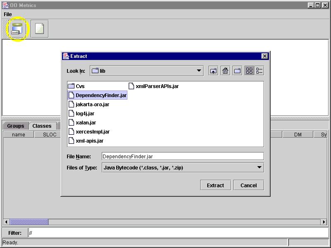Create a new folder in dialog
This screenshot has height=248, width=331.
pyautogui.click(x=237, y=71)
